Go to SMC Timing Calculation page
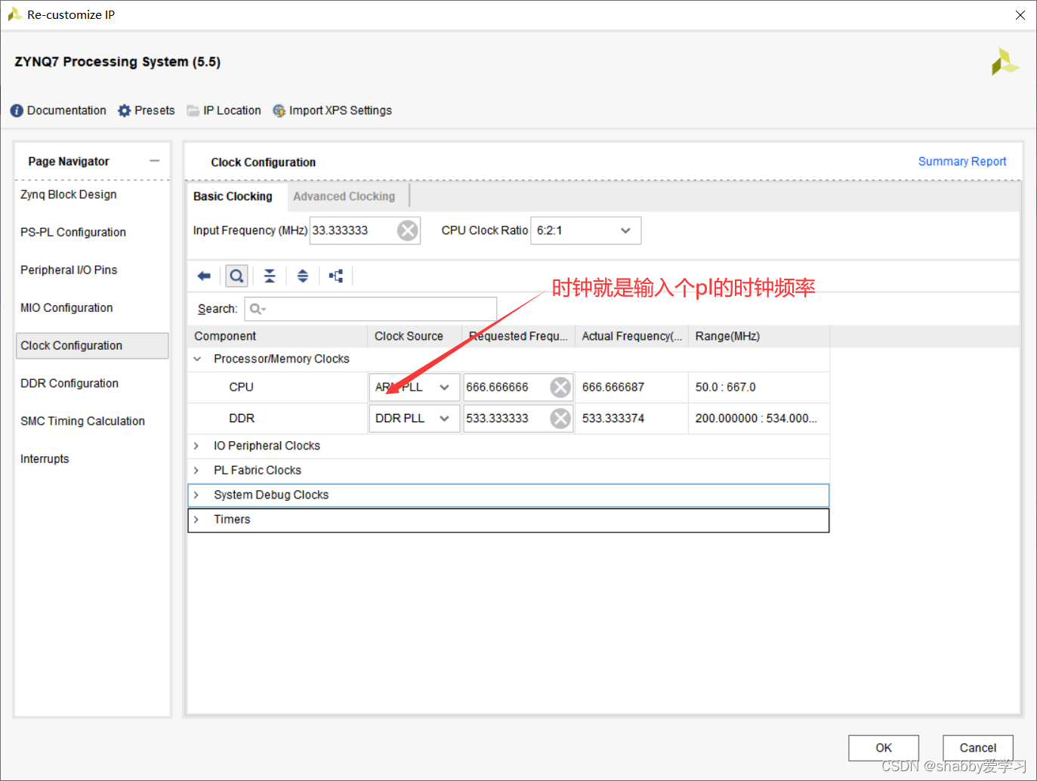 point(83,421)
